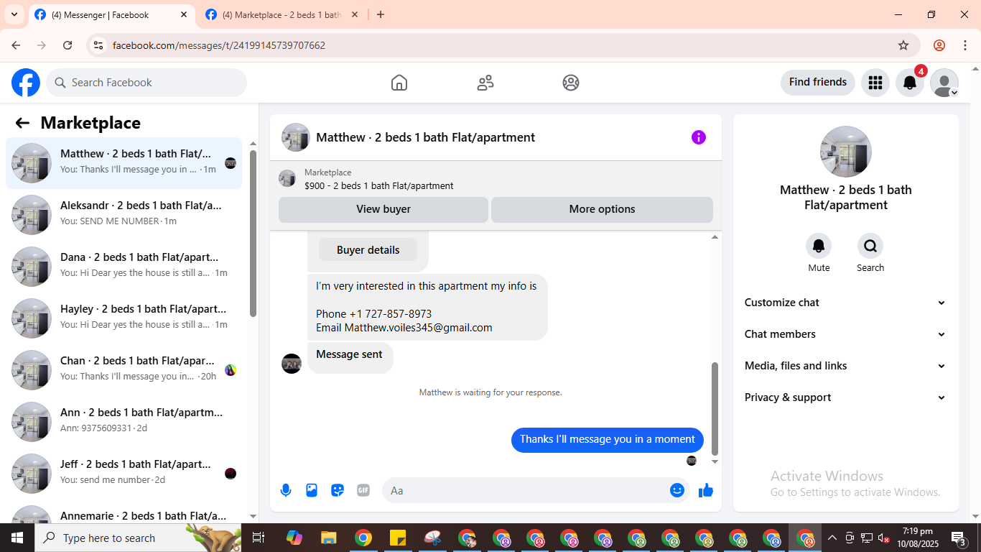
Task: Open the purple conversation information icon
Action: coord(699,137)
